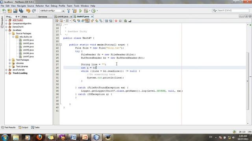Click the editor toolbar Last Edit icon

[57, 21]
